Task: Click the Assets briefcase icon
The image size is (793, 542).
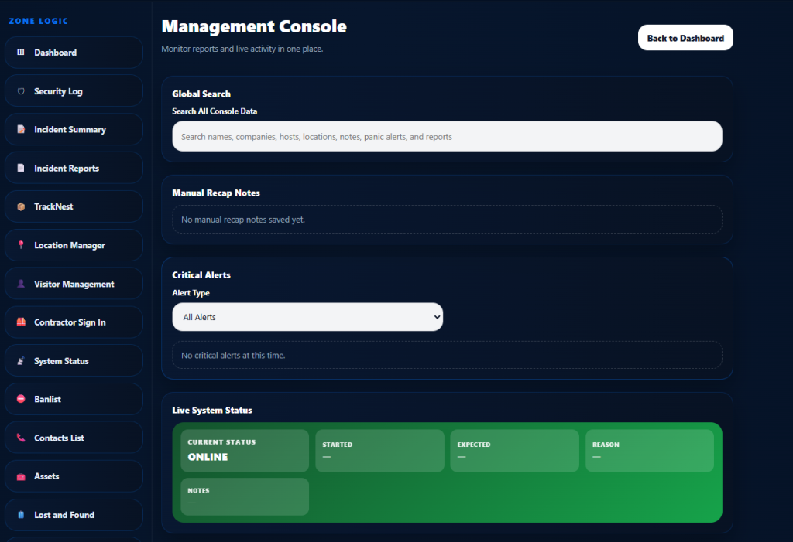Action: coord(21,476)
